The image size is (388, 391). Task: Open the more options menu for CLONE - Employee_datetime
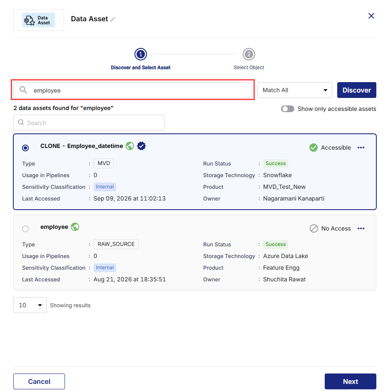click(x=361, y=148)
